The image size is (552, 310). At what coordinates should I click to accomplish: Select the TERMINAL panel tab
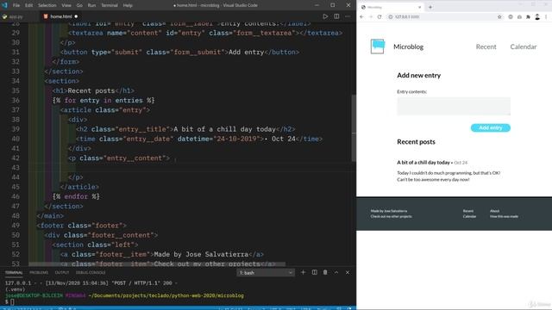[x=14, y=272]
